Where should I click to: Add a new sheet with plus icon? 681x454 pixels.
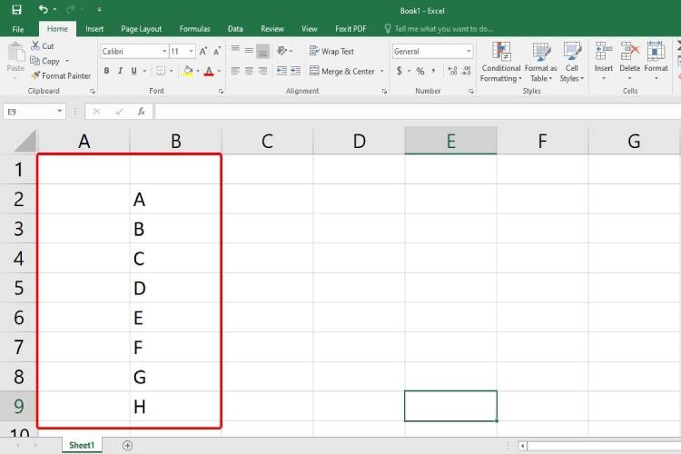(x=127, y=445)
